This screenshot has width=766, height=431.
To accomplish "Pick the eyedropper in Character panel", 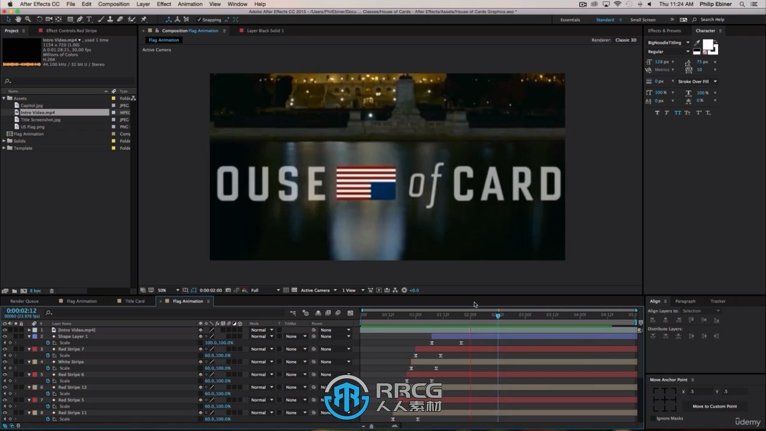I will 697,43.
